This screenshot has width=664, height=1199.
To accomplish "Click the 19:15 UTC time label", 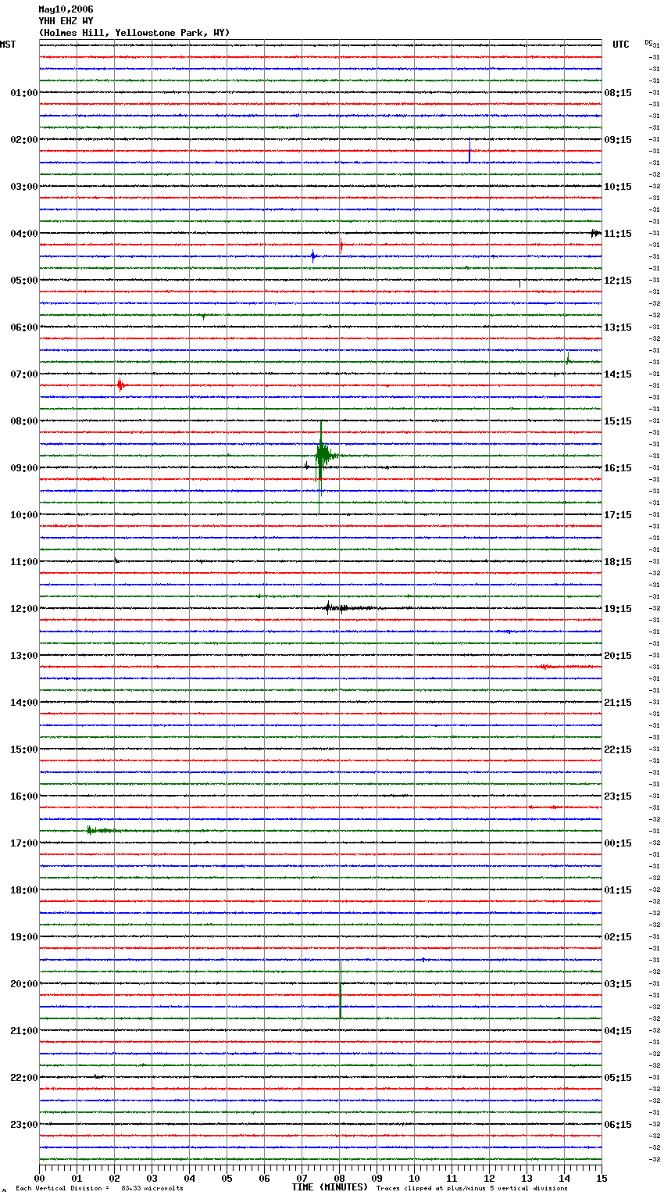I will [618, 609].
